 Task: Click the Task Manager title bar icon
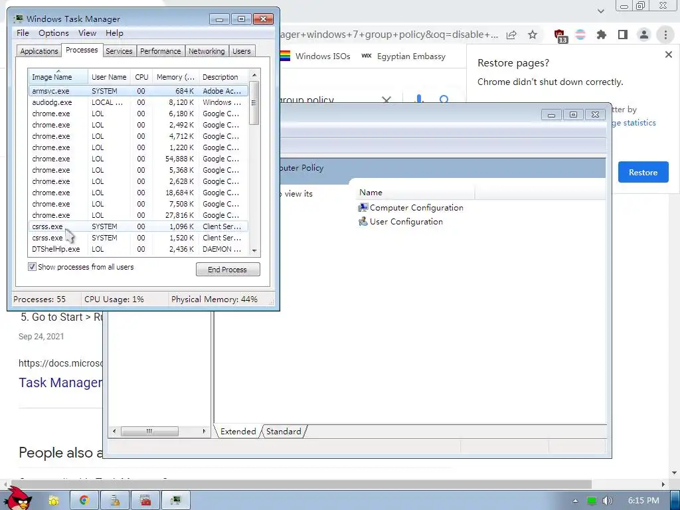pyautogui.click(x=18, y=19)
